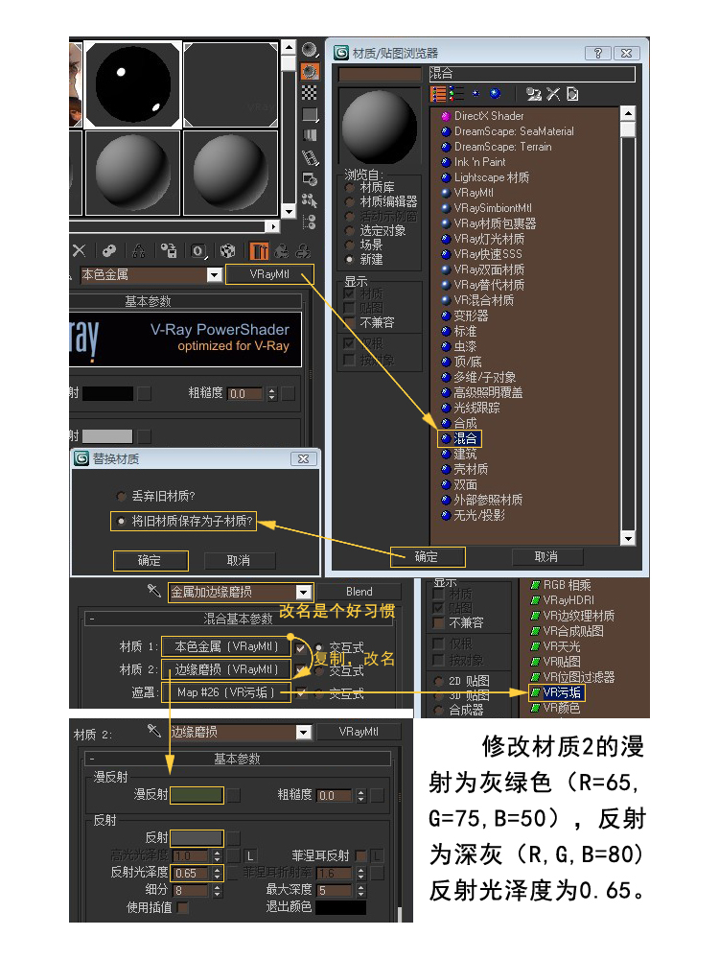The height and width of the screenshot is (959, 719).
Task: Open the 边缘磨损 (VRayMtl) material slot button
Action: pyautogui.click(x=226, y=669)
